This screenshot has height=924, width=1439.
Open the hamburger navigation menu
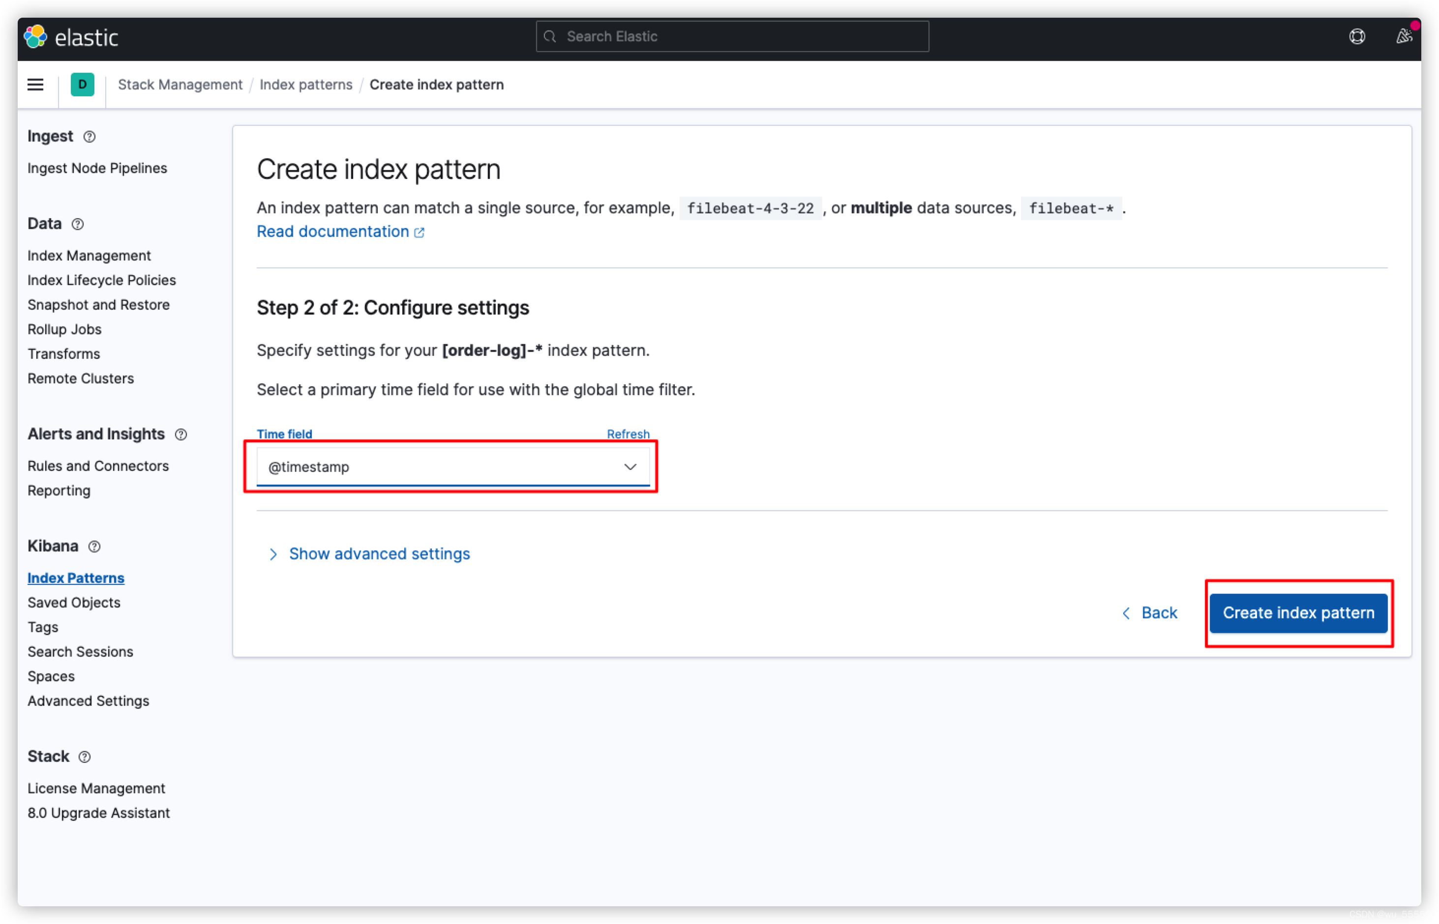pos(35,85)
